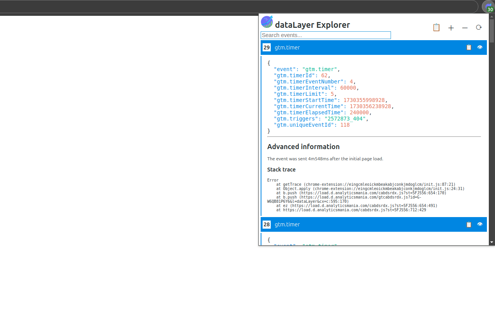The height and width of the screenshot is (309, 495).
Task: Click the text about 4m548ms after page load
Action: [x=325, y=159]
